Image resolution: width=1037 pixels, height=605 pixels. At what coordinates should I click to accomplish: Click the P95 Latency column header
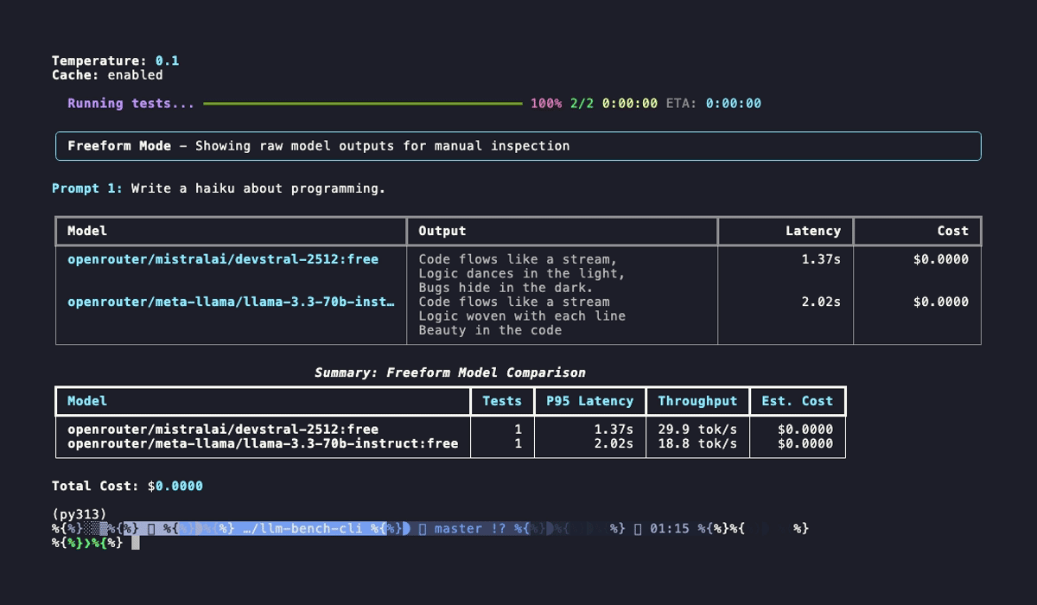click(x=590, y=401)
